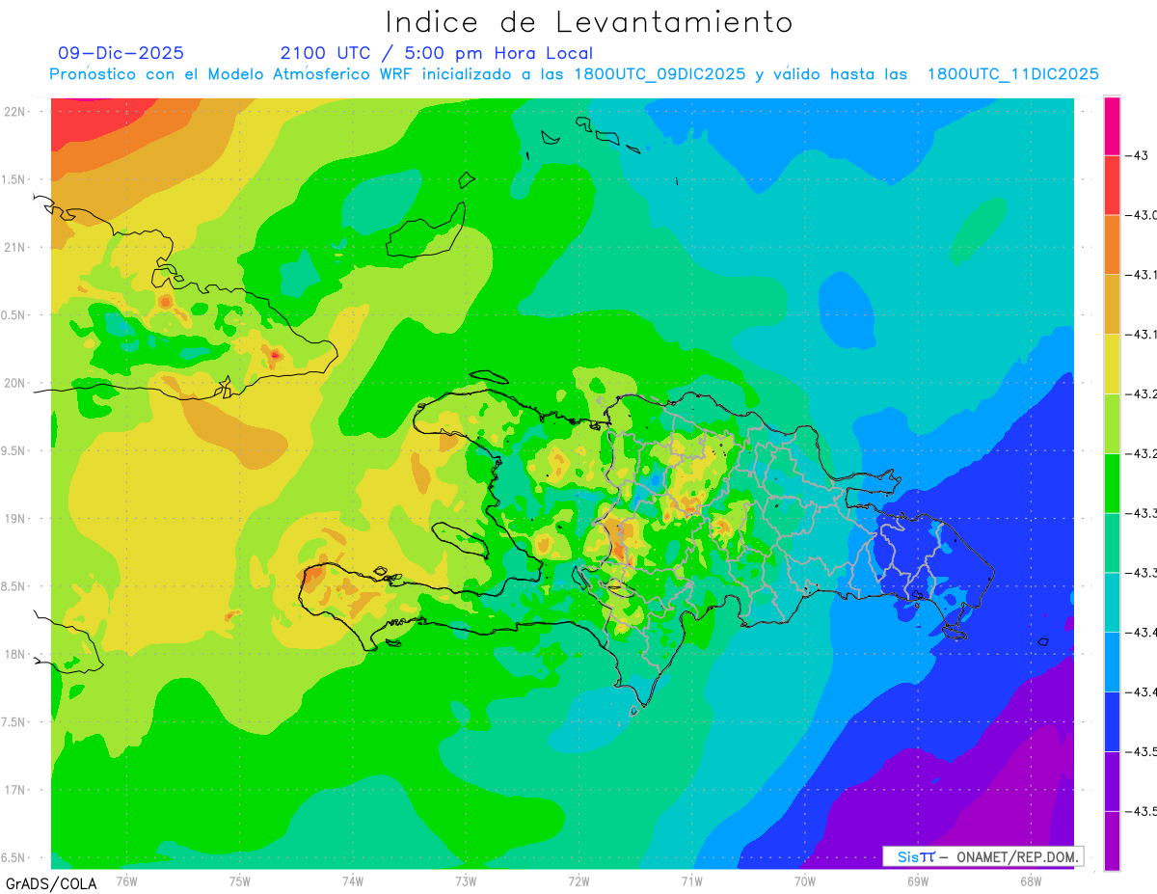Viewport: 1157px width, 894px height.
Task: Select the '69W' longitude label
Action: click(x=917, y=881)
